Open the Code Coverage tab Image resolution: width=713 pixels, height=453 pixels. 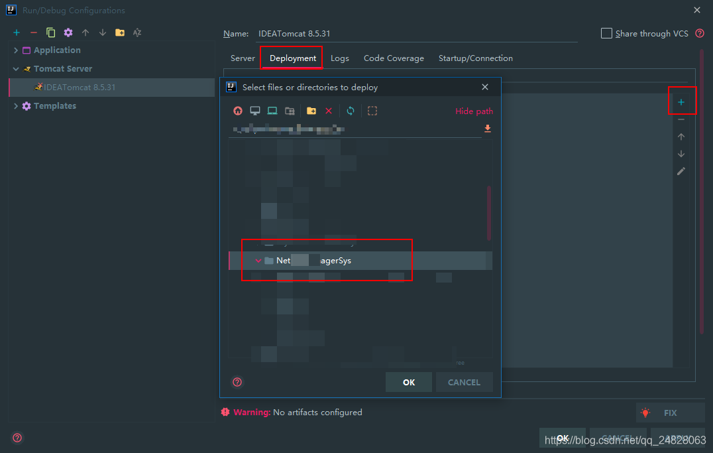point(394,58)
